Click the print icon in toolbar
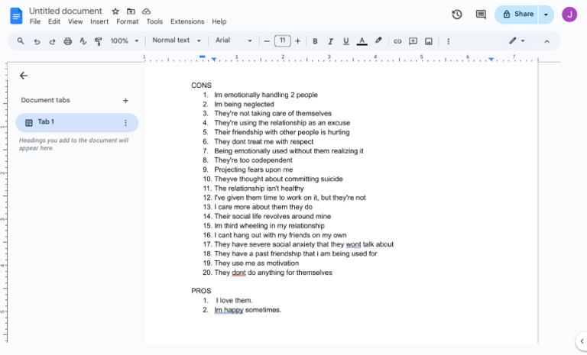Viewport: 587px width, 355px height. tap(68, 41)
